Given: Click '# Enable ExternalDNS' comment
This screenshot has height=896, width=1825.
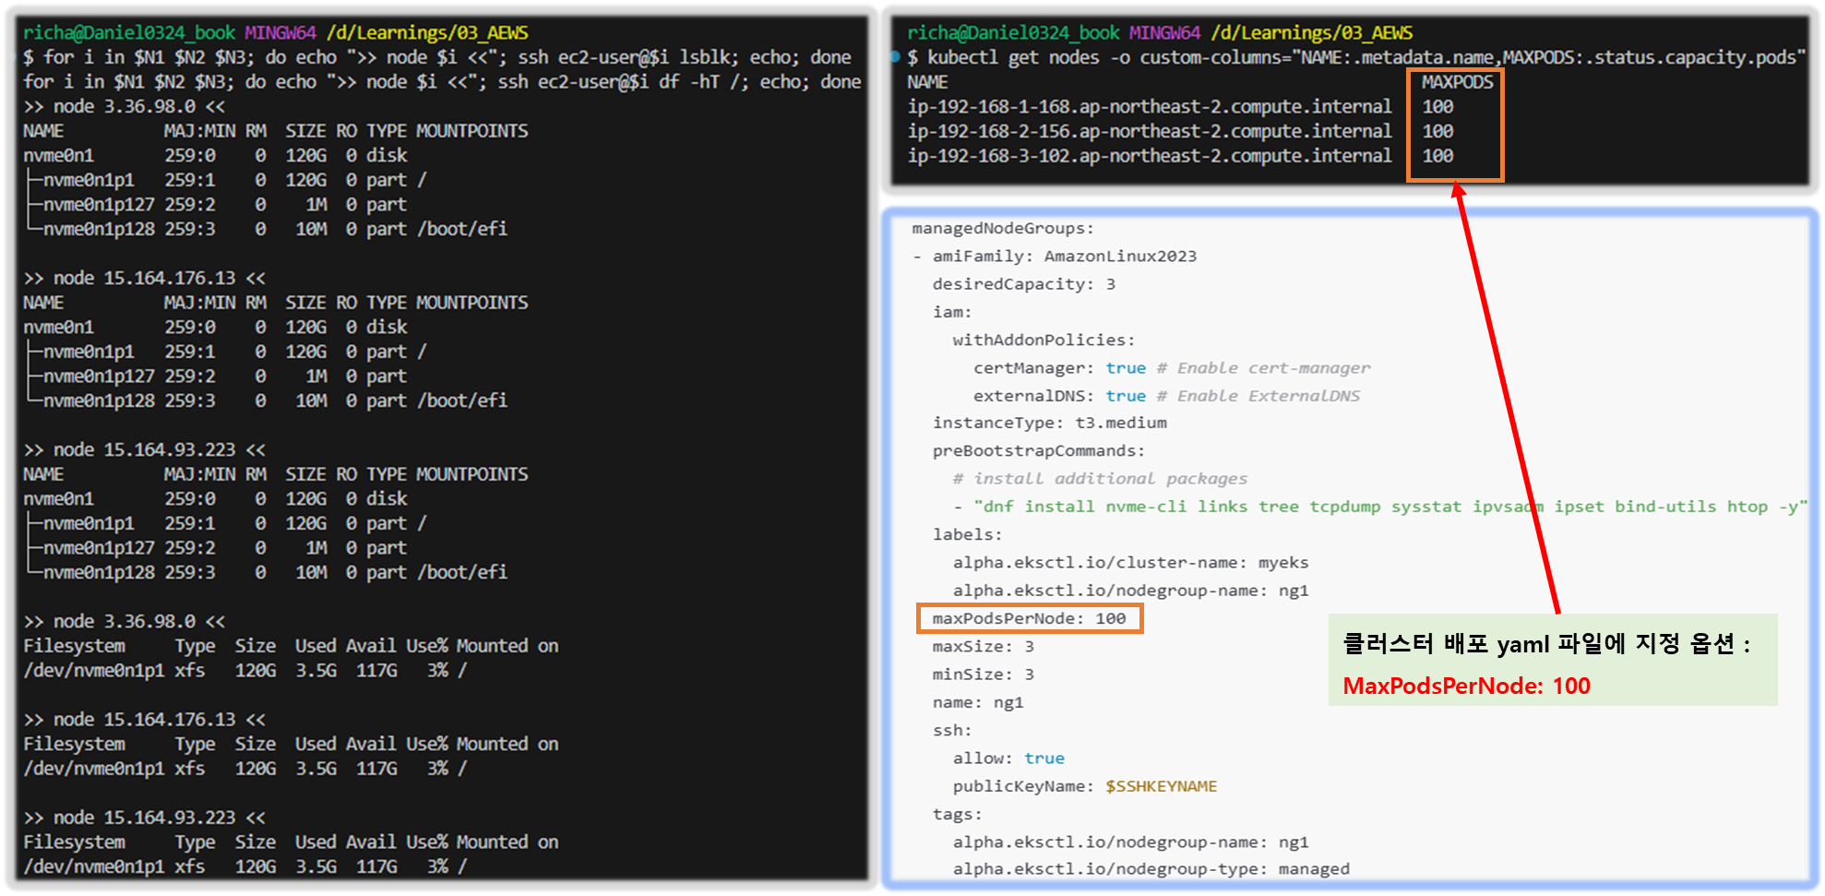Looking at the screenshot, I should (x=1258, y=395).
